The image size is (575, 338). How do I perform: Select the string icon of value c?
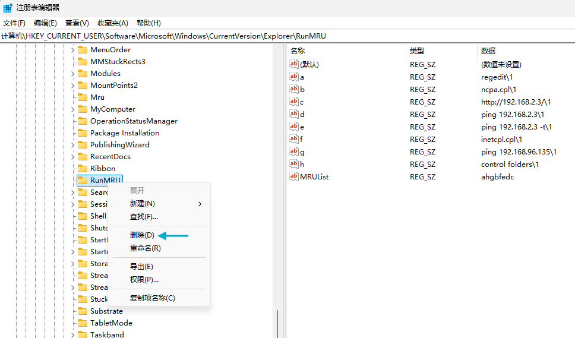pyautogui.click(x=293, y=102)
